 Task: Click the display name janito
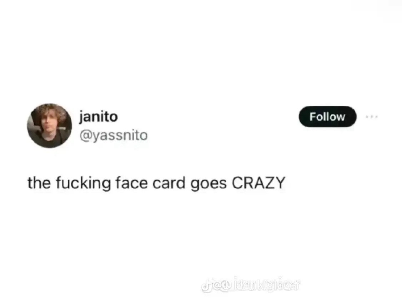(x=99, y=117)
